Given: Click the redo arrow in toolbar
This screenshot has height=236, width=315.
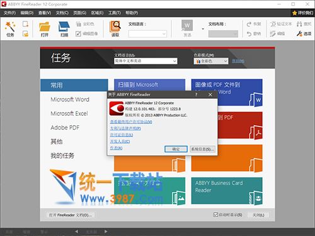Looking at the screenshot, I should click(x=249, y=24).
